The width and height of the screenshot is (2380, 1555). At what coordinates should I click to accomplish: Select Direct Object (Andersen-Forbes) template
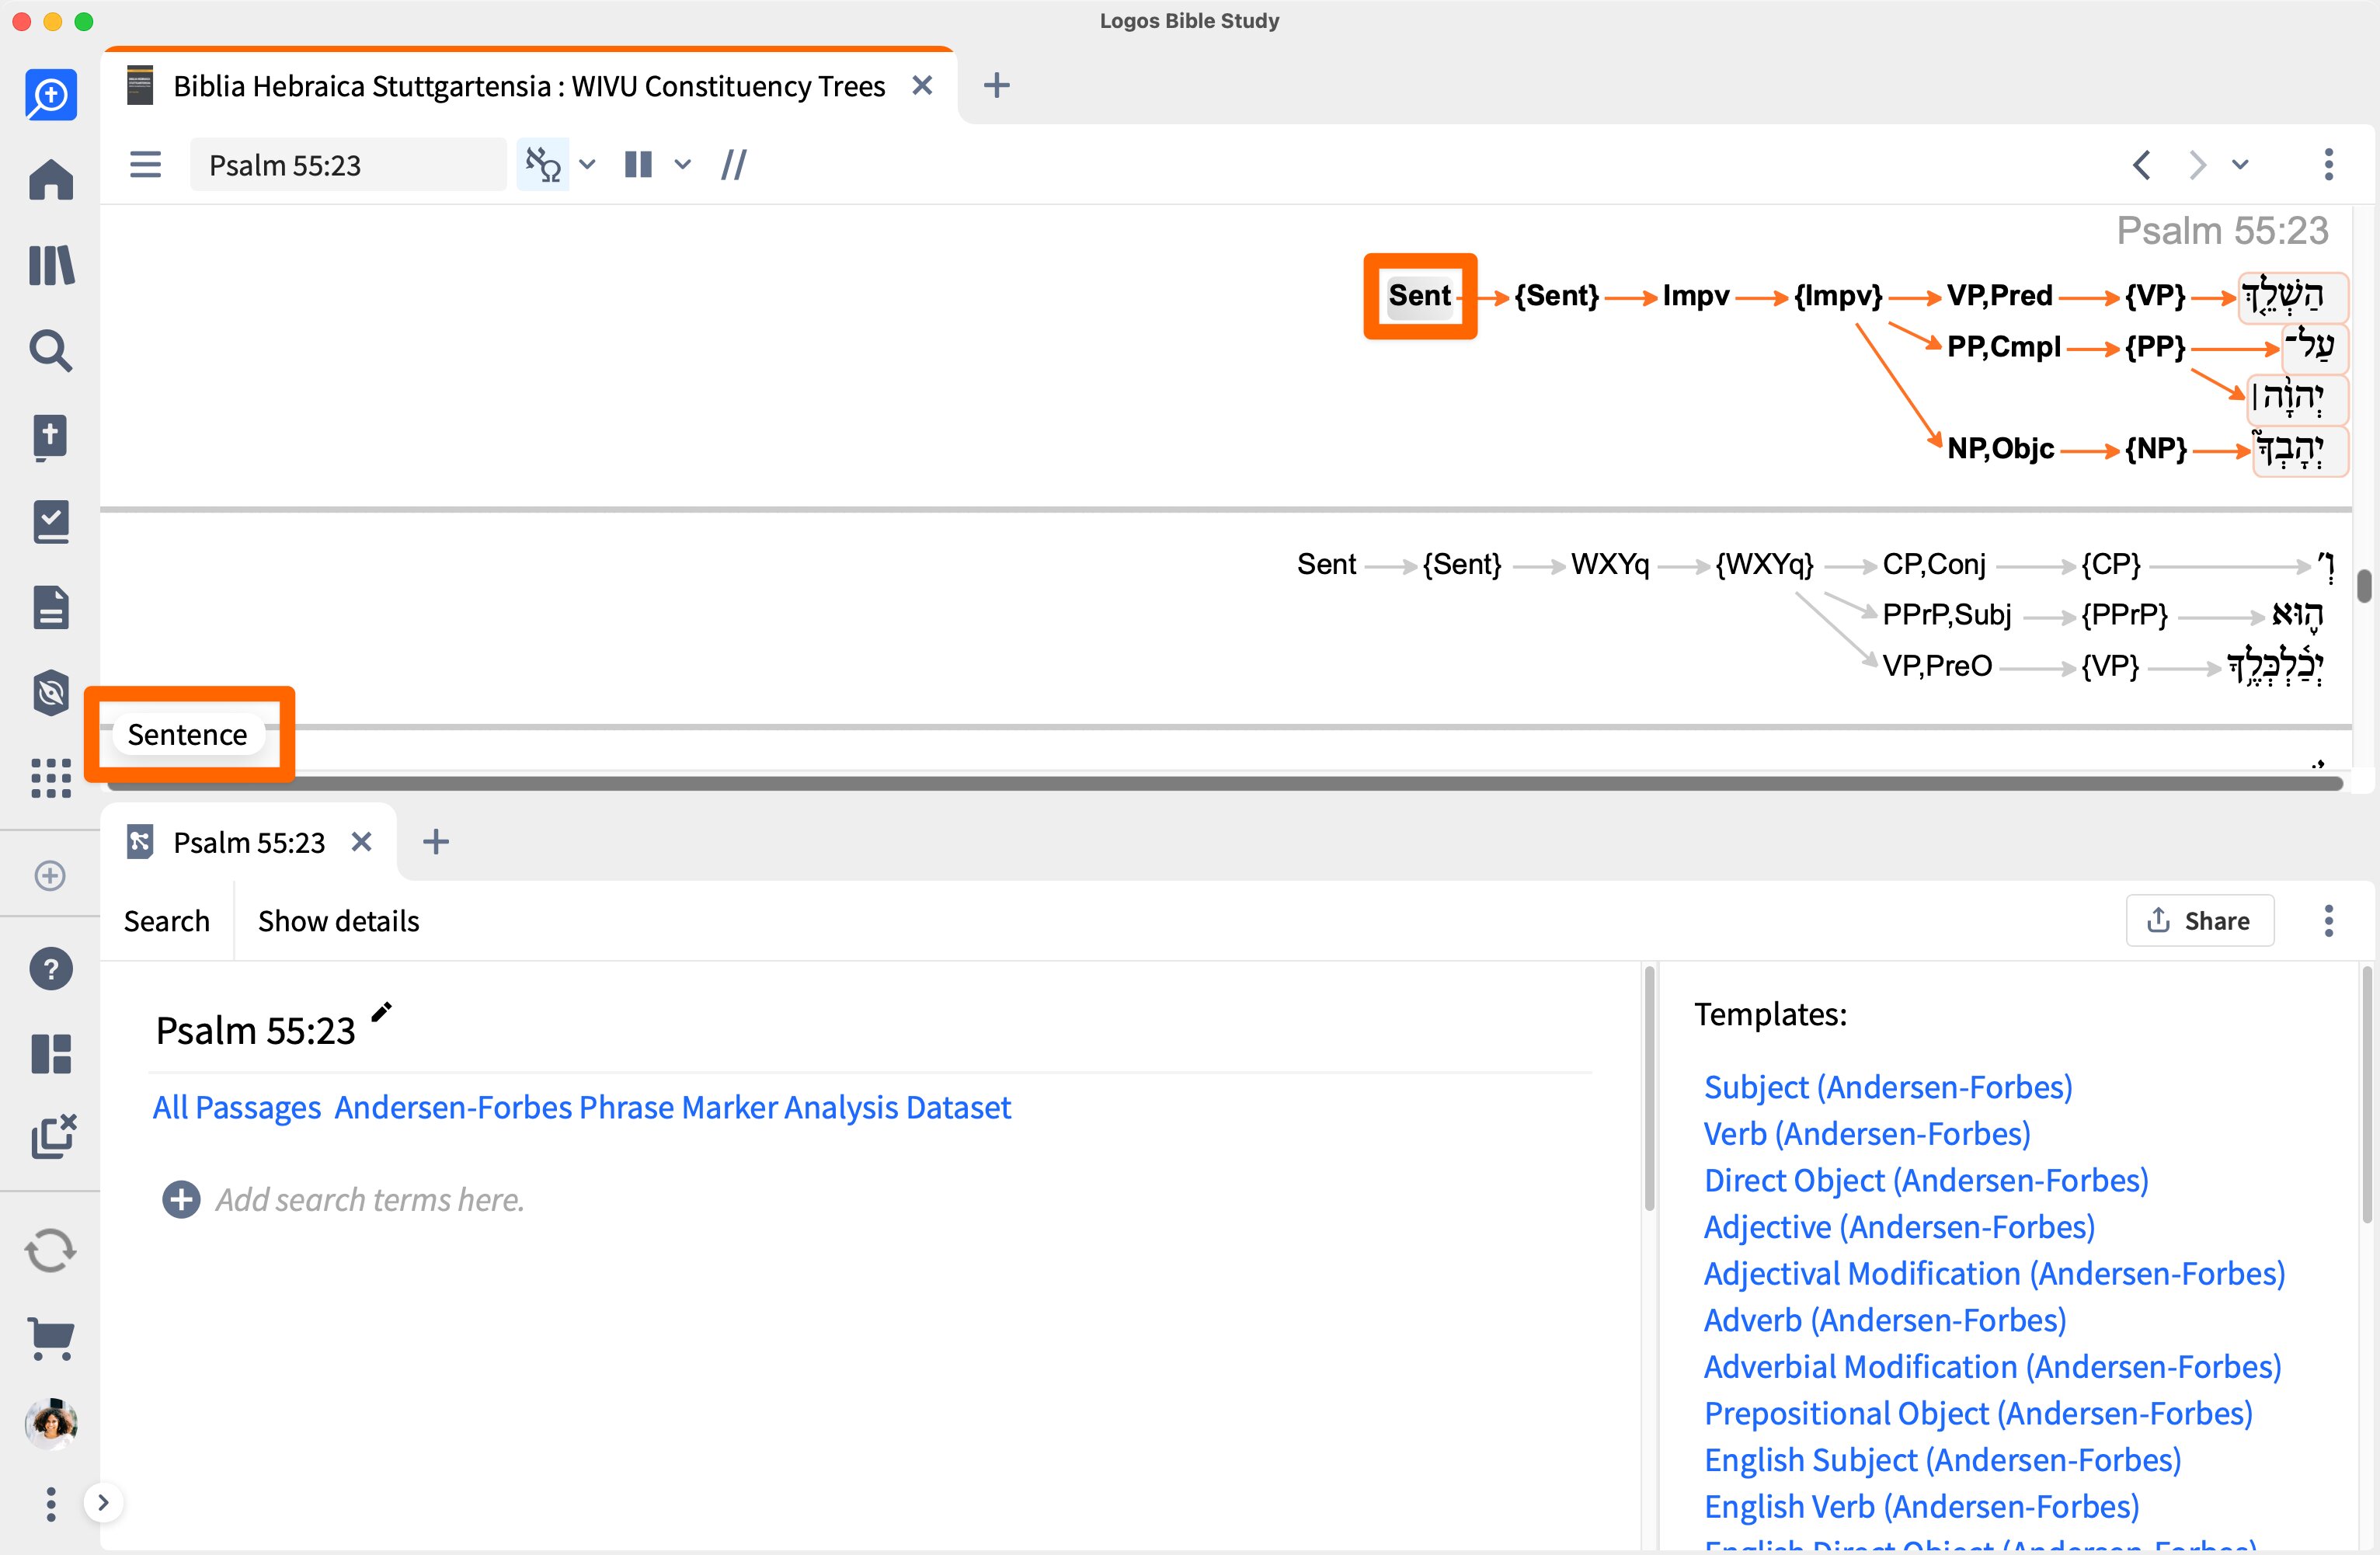[1925, 1180]
